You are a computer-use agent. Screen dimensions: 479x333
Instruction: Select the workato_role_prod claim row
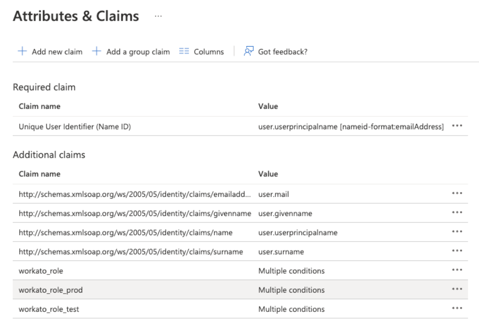tap(51, 290)
